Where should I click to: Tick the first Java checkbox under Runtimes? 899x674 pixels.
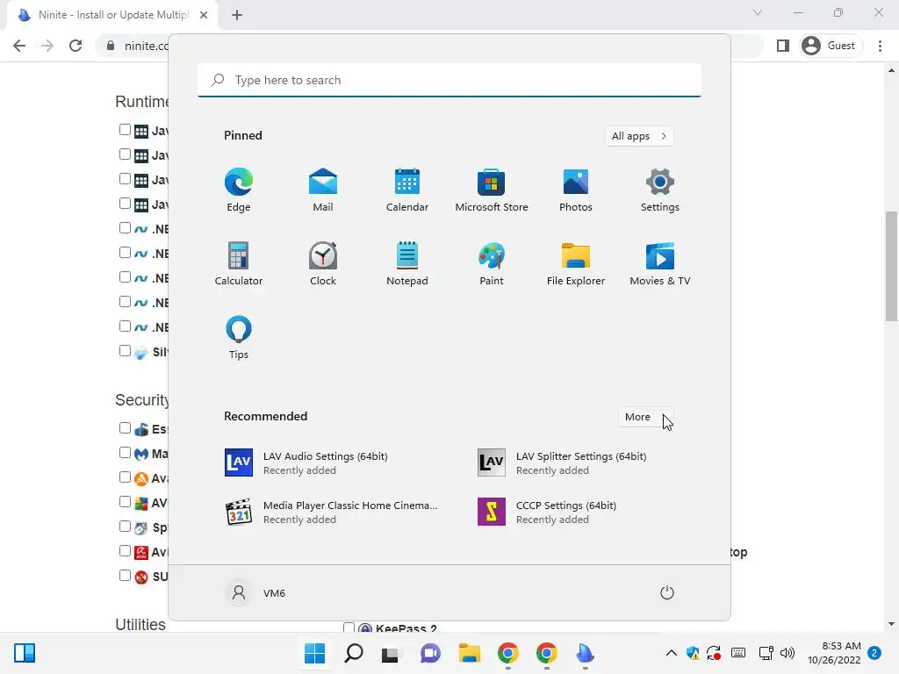tap(125, 130)
